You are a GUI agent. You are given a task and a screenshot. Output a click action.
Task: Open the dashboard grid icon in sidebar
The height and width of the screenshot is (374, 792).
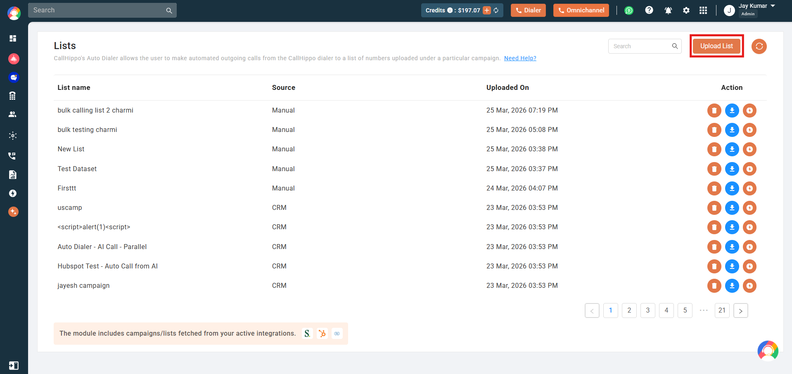click(x=13, y=38)
